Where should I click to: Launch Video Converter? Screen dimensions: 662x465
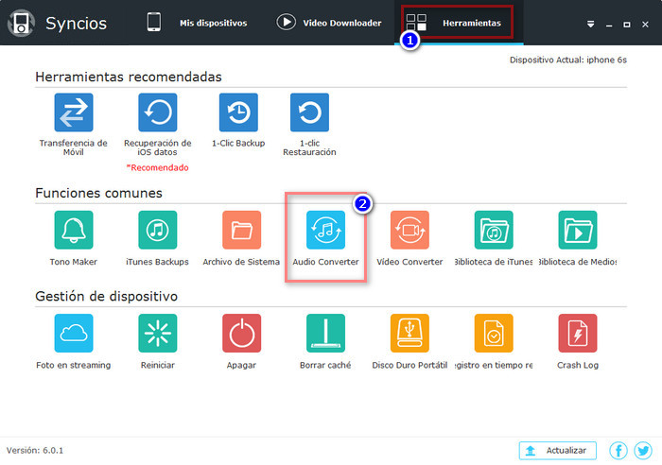click(x=409, y=230)
